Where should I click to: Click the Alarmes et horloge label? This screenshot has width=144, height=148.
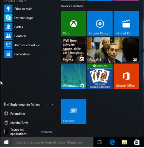[27, 45]
